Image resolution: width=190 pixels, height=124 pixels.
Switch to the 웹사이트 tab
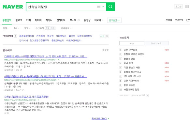pyautogui.click(x=61, y=20)
